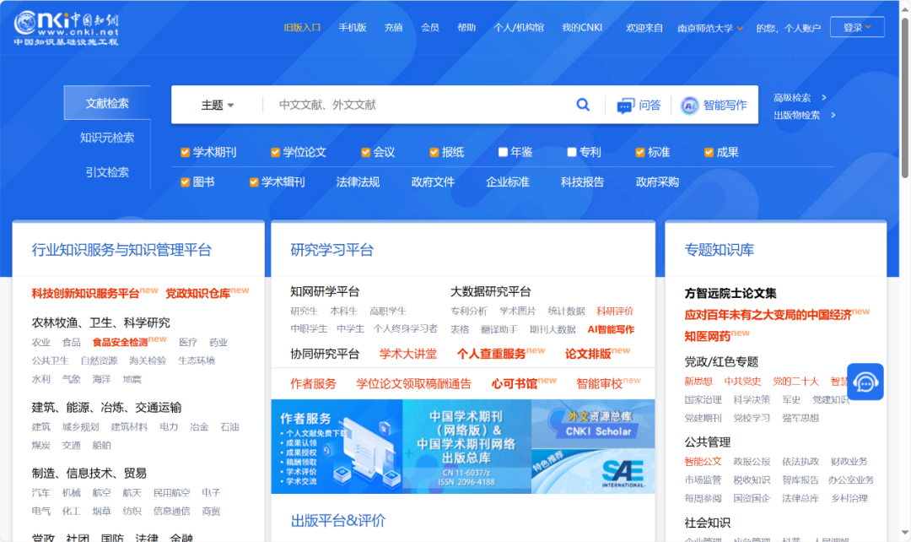The image size is (911, 542).
Task: Open 问答 chat icon
Action: 625,106
